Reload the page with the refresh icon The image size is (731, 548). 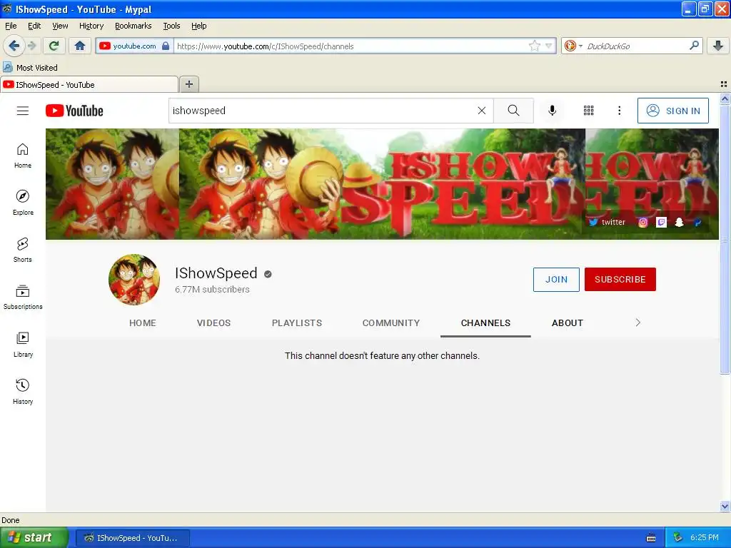(54, 46)
